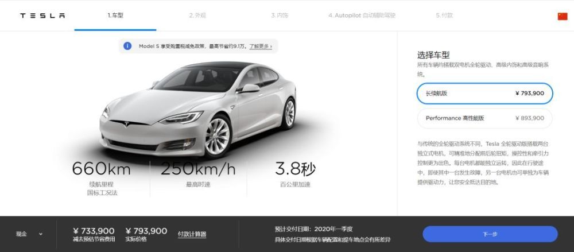Switch to the 2.外观 tab
The height and width of the screenshot is (252, 574).
[x=197, y=15]
